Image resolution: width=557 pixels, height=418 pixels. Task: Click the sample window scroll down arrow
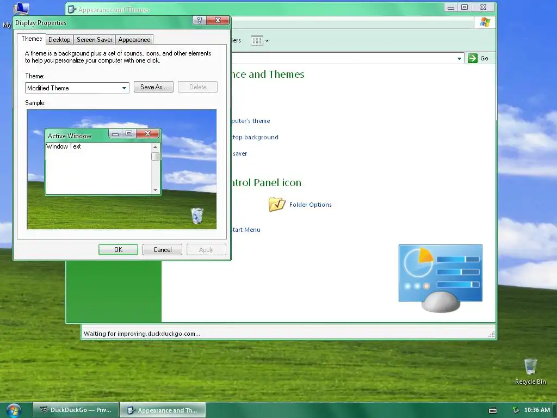[x=155, y=190]
